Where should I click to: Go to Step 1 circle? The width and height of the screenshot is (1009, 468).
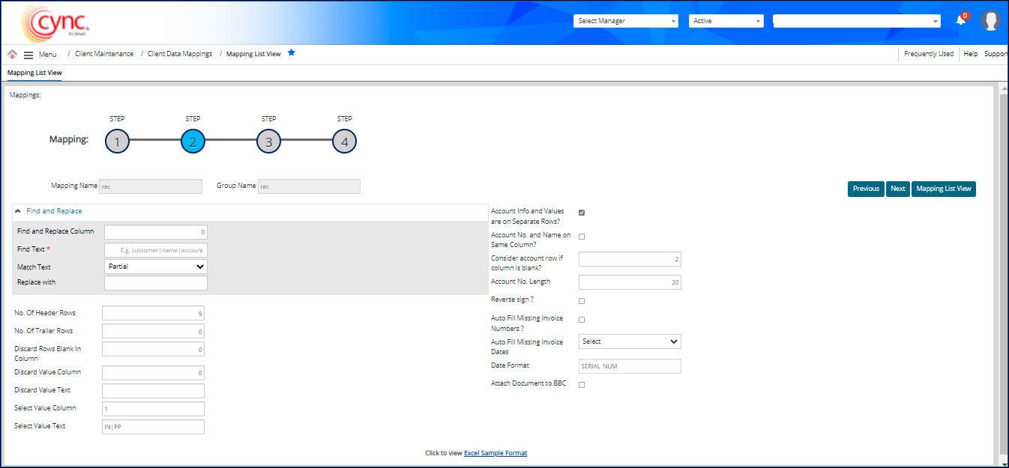(117, 142)
